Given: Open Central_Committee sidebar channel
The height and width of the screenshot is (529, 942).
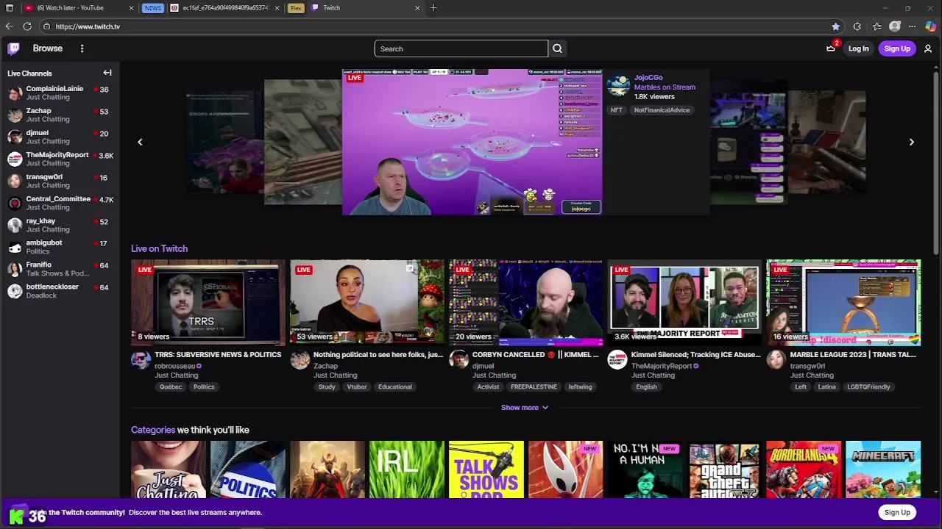Looking at the screenshot, I should click(x=60, y=203).
